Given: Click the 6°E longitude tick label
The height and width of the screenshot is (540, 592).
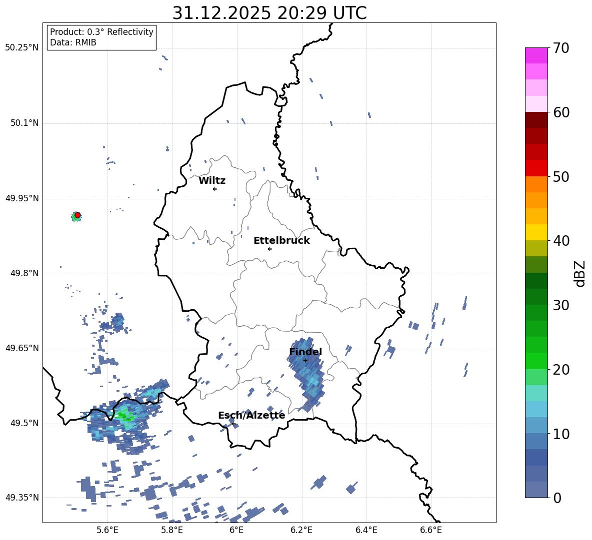Looking at the screenshot, I should tap(236, 530).
